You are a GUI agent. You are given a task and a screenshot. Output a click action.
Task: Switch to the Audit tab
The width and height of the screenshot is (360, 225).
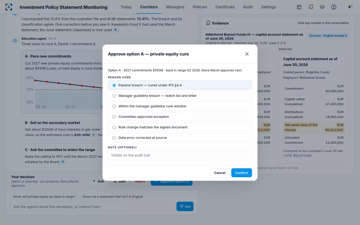(248, 7)
